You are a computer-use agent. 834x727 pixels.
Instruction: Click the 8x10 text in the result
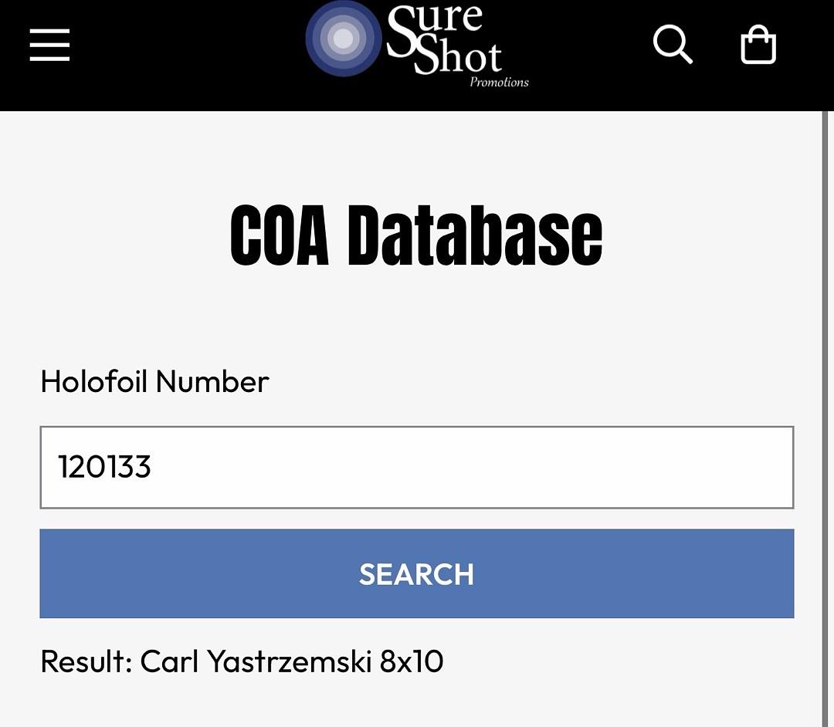(412, 661)
